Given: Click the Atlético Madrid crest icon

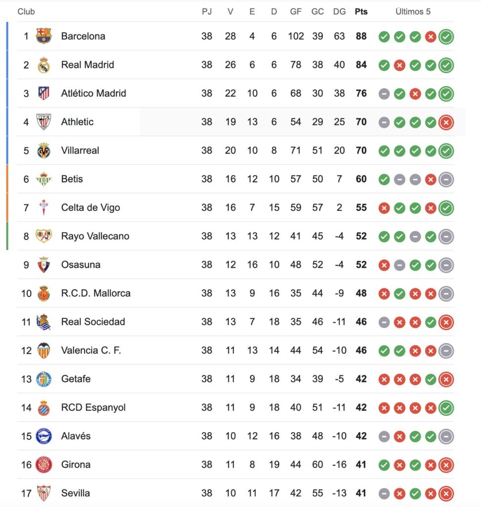Looking at the screenshot, I should coord(44,93).
